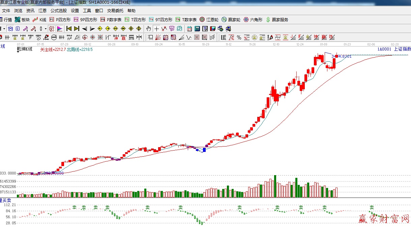Screen dimensions: 411x227
Task: Step forward with the black right arrow
Action: tap(92, 29)
